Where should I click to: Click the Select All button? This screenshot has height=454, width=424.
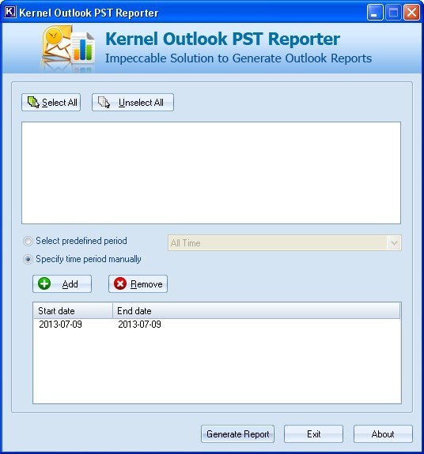tap(51, 102)
